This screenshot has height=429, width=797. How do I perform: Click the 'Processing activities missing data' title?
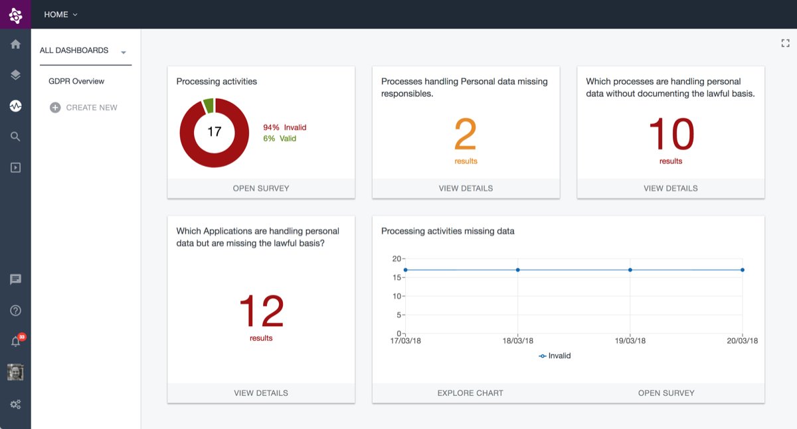pyautogui.click(x=448, y=231)
